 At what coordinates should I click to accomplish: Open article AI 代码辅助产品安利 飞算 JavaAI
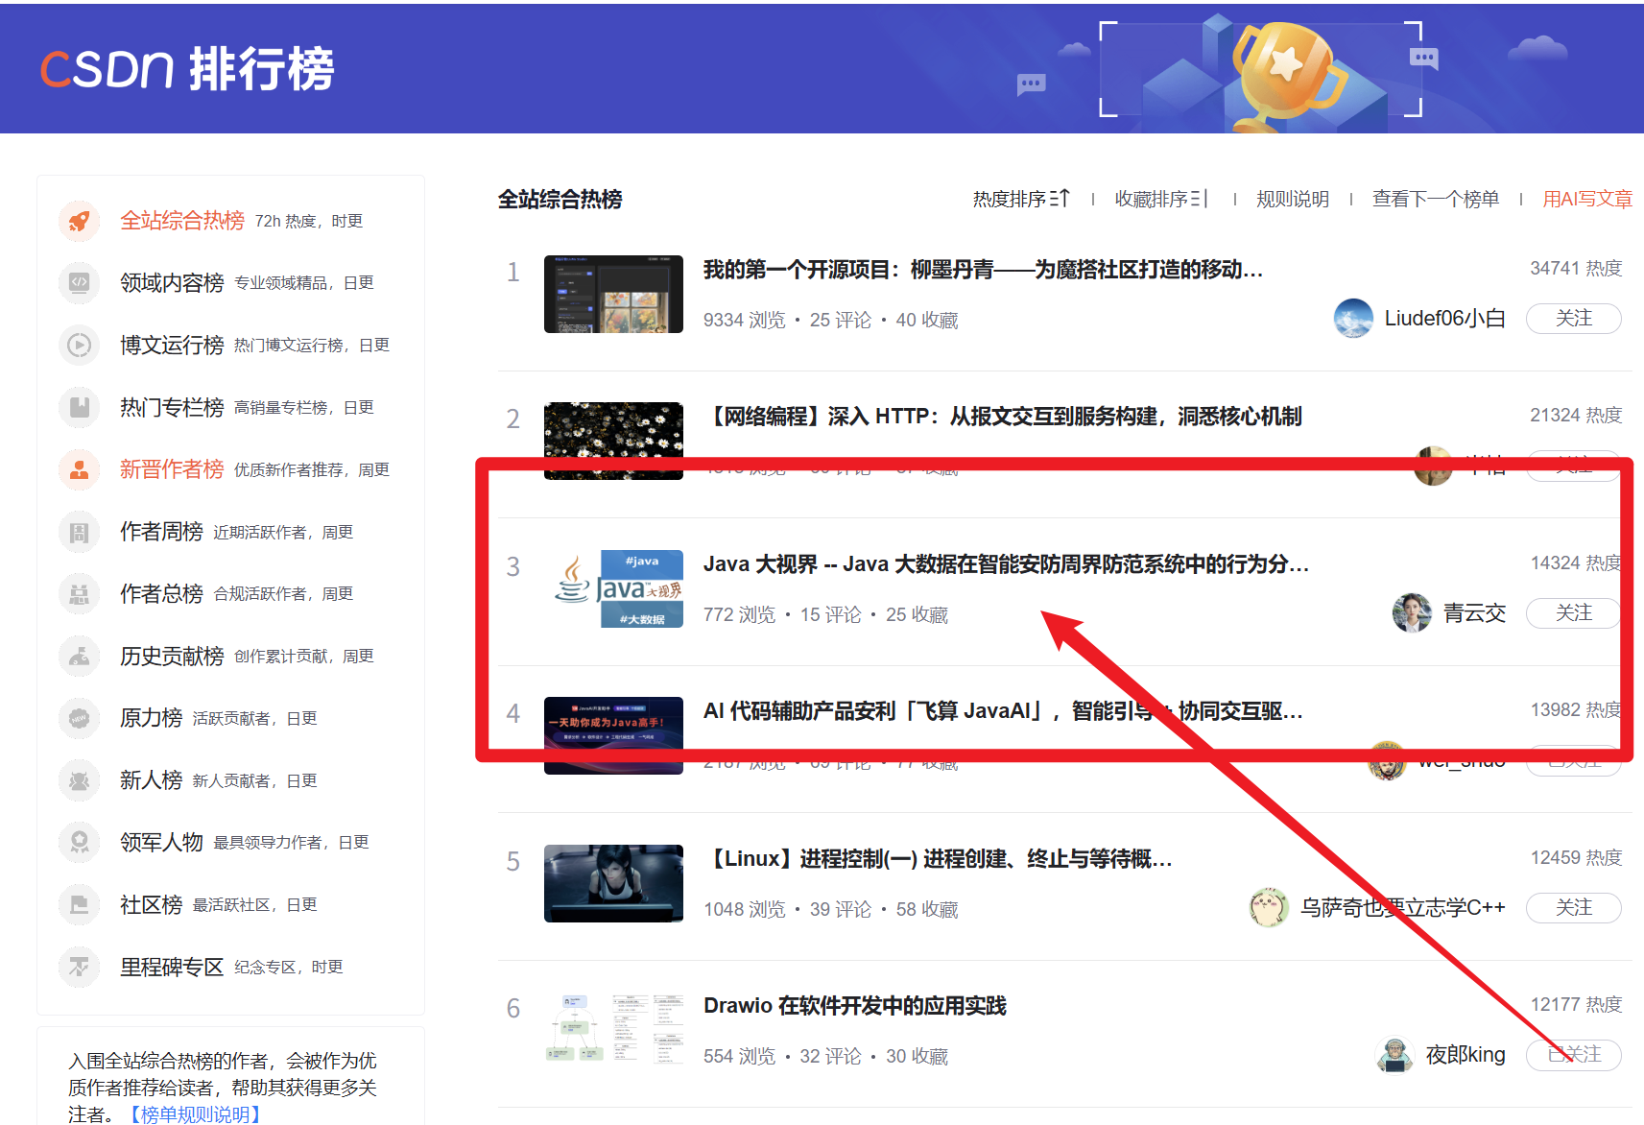click(1003, 711)
